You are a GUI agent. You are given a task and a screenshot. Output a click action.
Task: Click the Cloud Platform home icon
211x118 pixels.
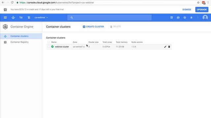13,17
